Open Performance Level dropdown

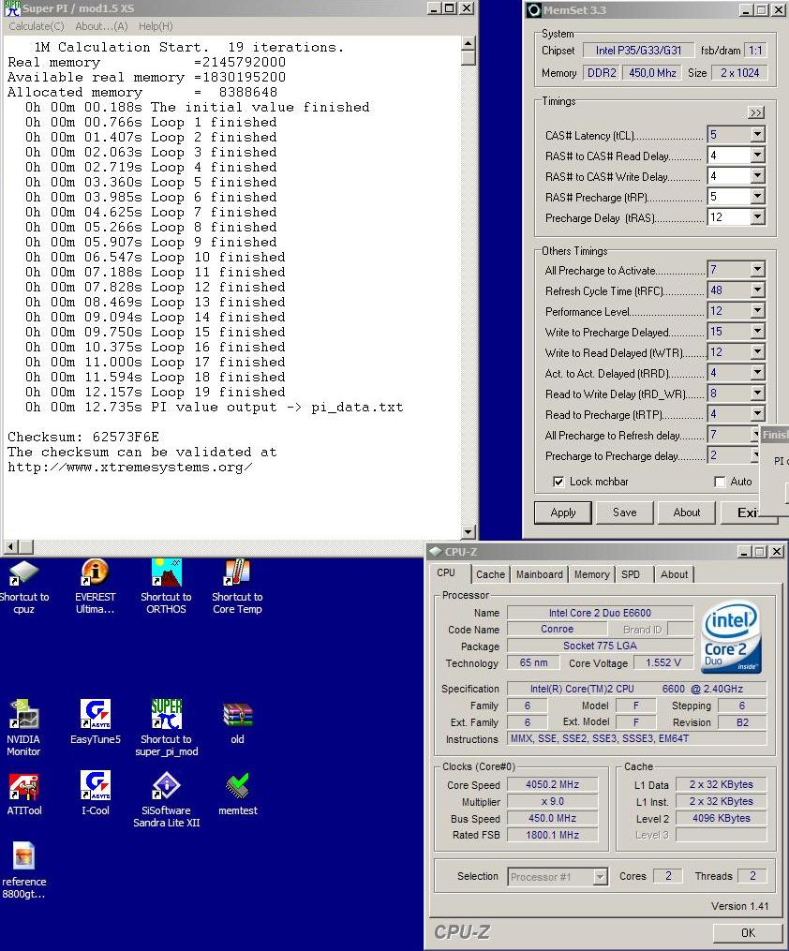coord(757,310)
